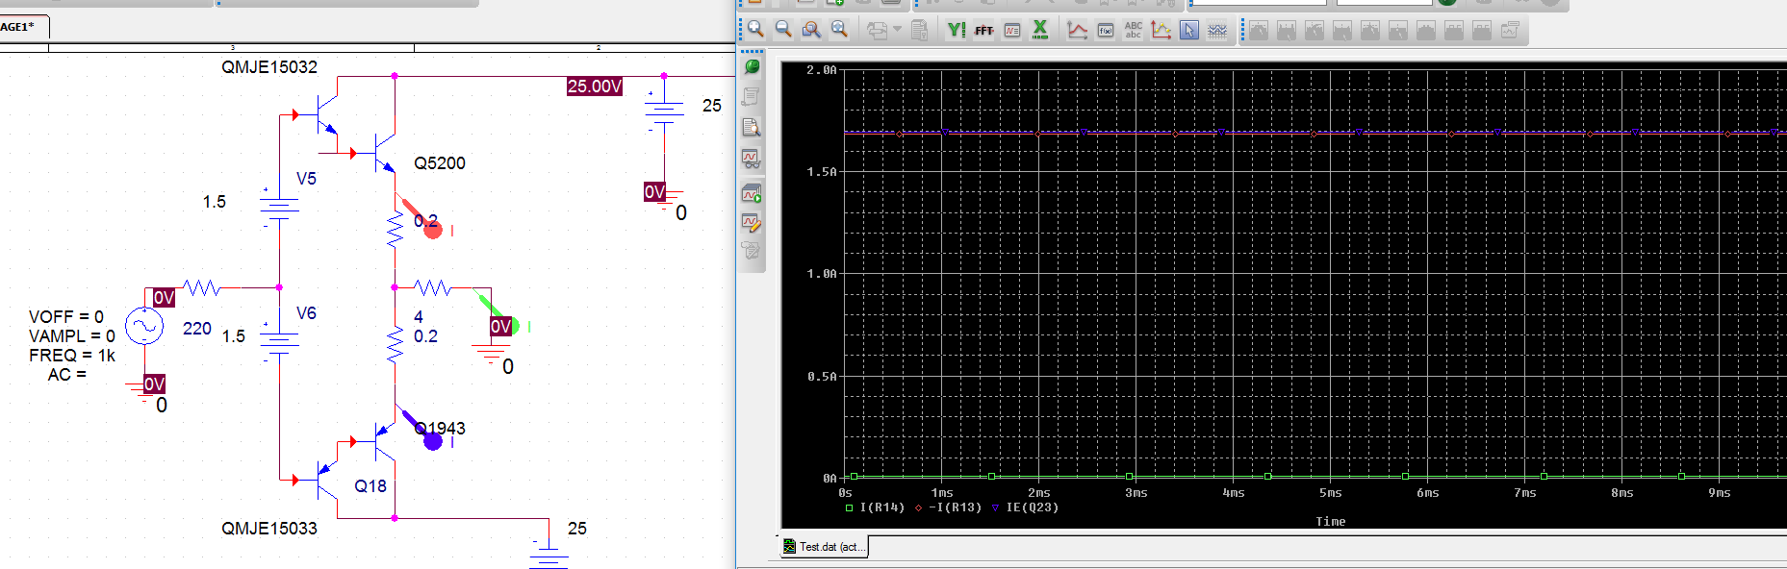Screen dimensions: 1787x569
Task: Click the view results glasses icon
Action: [x=752, y=158]
